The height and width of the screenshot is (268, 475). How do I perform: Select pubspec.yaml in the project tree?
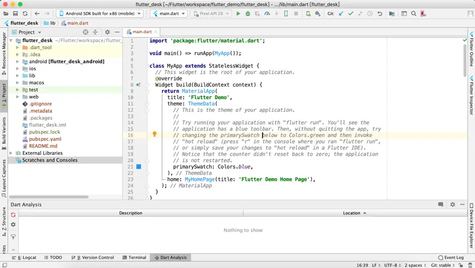pos(45,139)
